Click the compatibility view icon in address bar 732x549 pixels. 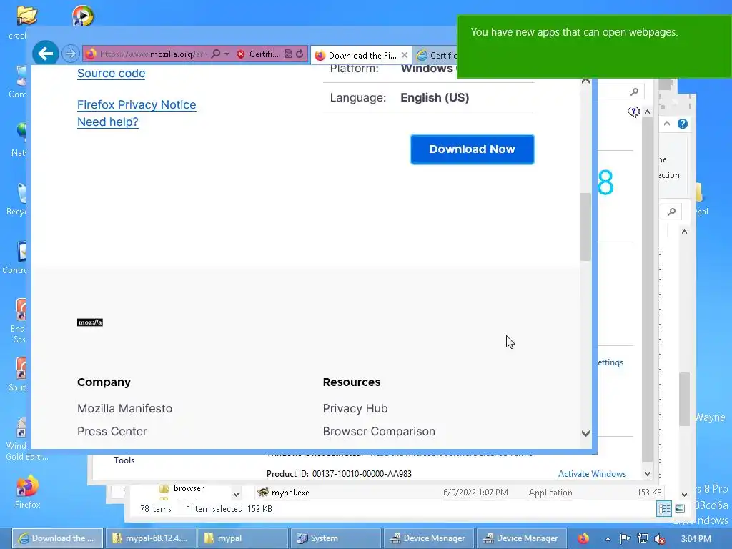click(x=289, y=54)
